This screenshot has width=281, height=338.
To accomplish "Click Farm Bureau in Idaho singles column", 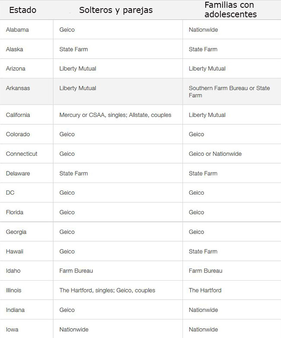I will tap(76, 271).
